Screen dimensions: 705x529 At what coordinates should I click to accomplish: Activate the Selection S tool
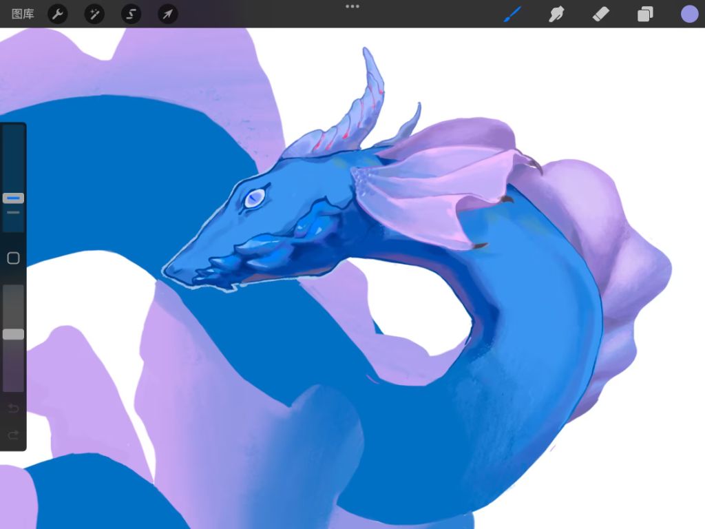tap(131, 14)
